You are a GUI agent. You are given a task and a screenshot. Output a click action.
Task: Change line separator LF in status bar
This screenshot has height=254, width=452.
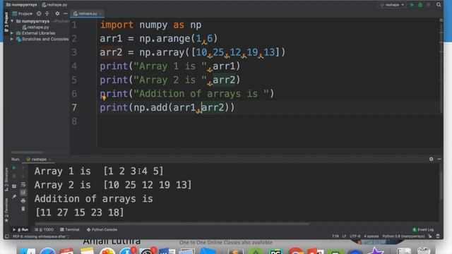pos(344,236)
